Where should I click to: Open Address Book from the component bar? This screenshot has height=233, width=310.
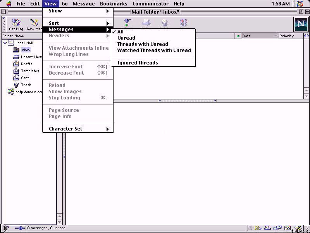(x=288, y=228)
